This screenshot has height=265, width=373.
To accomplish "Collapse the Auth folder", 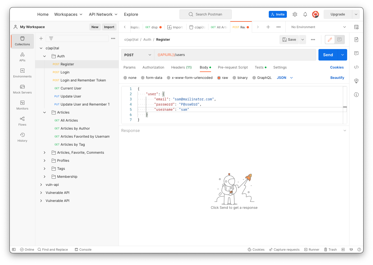I will click(x=45, y=56).
